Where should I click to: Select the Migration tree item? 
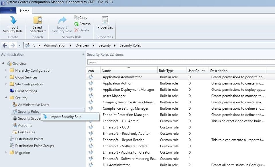click(23, 152)
